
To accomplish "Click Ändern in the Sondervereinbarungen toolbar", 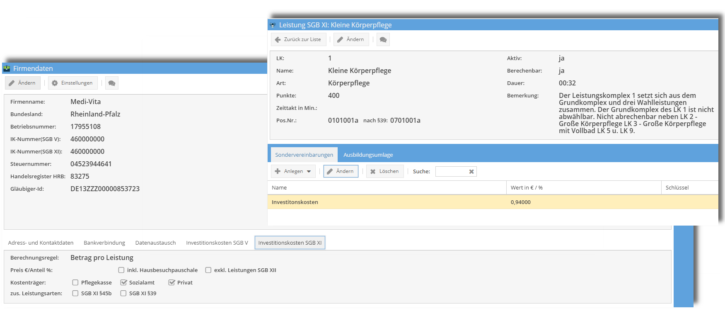I will click(341, 171).
